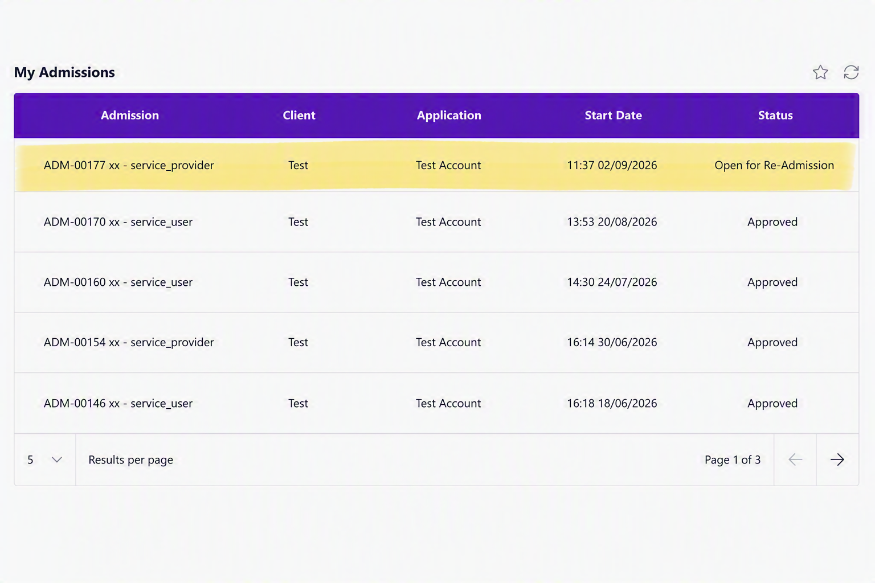Open admission ADM-00154 xx - service_provider

point(129,342)
